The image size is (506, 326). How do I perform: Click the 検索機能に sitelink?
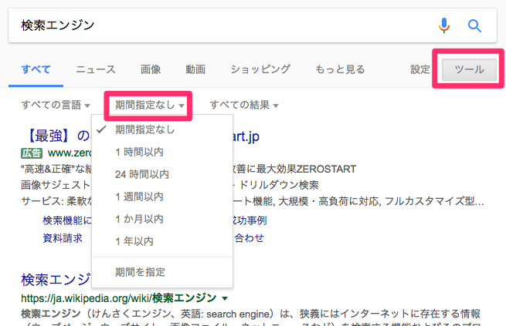pos(67,220)
